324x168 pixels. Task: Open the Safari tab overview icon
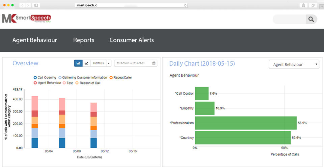[313, 5]
